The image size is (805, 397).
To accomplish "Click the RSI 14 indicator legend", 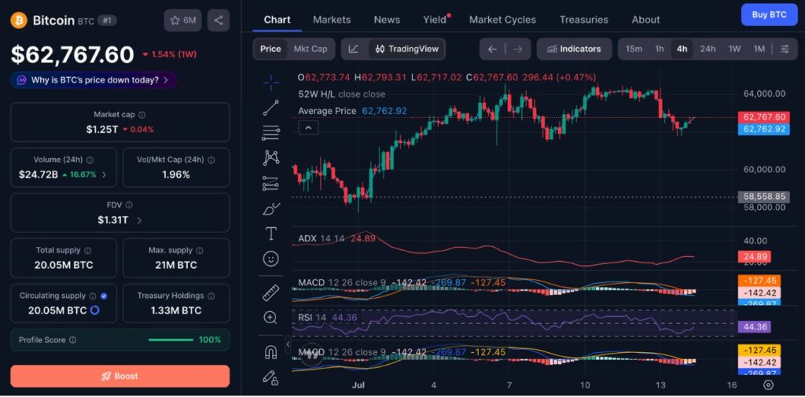I will pos(328,317).
